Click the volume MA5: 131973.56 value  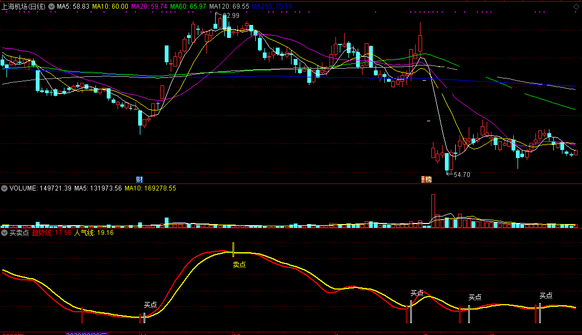click(x=98, y=188)
